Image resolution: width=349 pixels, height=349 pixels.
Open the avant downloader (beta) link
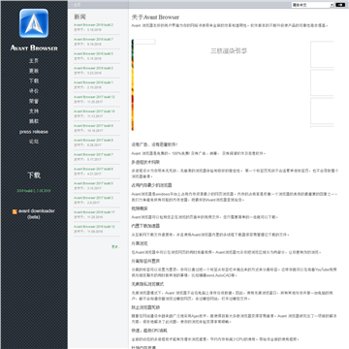[x=37, y=214]
